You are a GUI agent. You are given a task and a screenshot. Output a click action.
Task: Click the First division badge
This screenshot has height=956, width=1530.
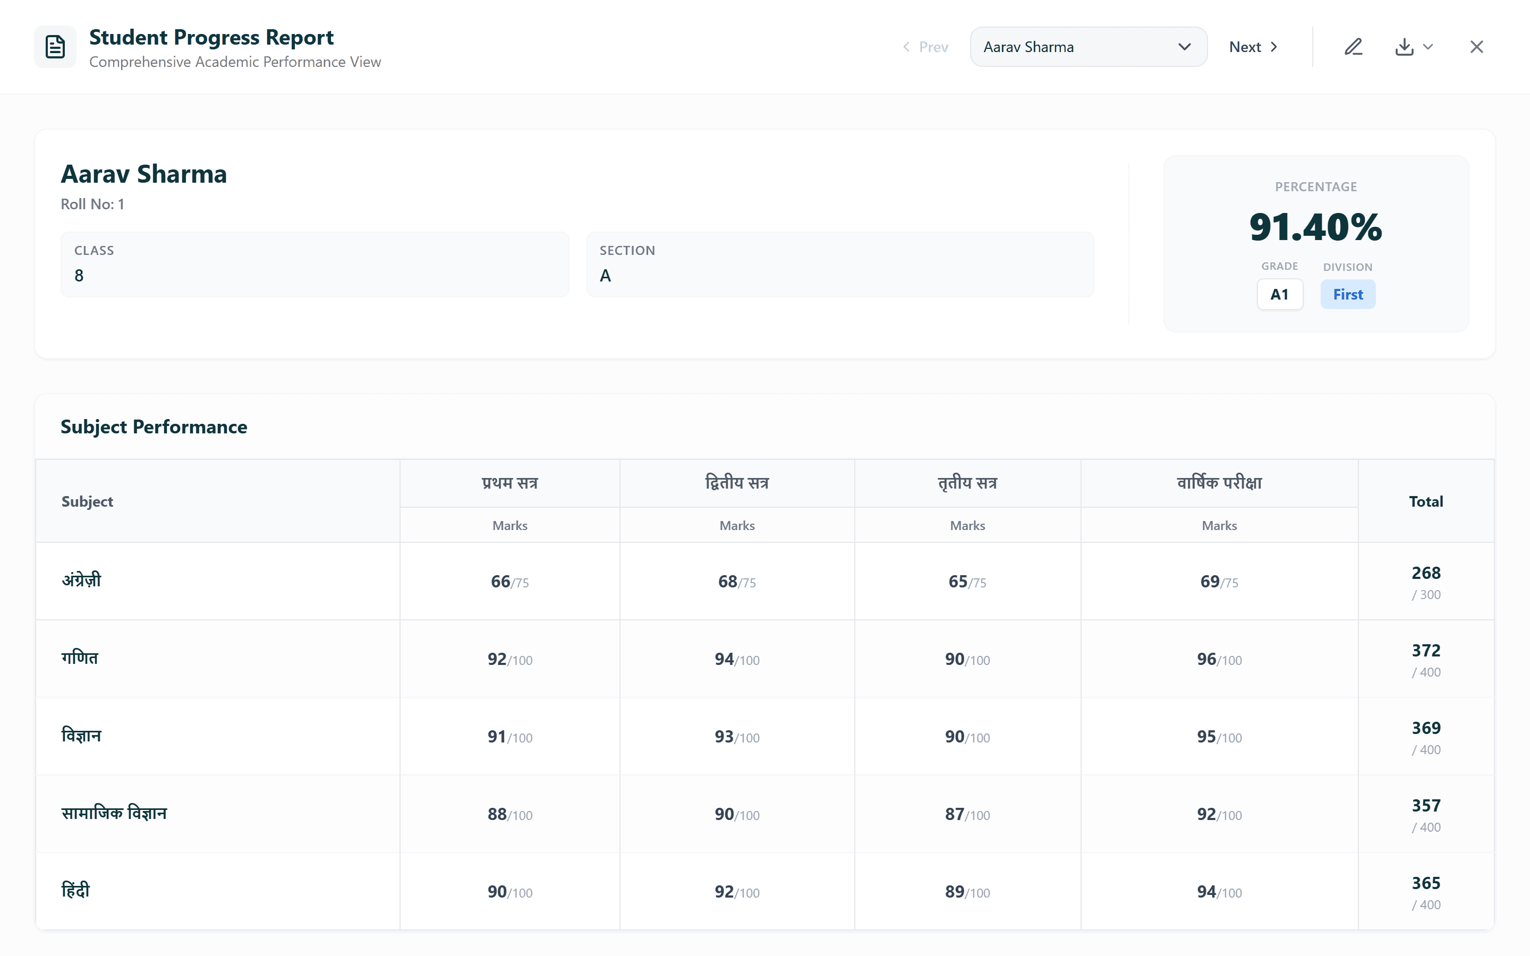[1348, 294]
